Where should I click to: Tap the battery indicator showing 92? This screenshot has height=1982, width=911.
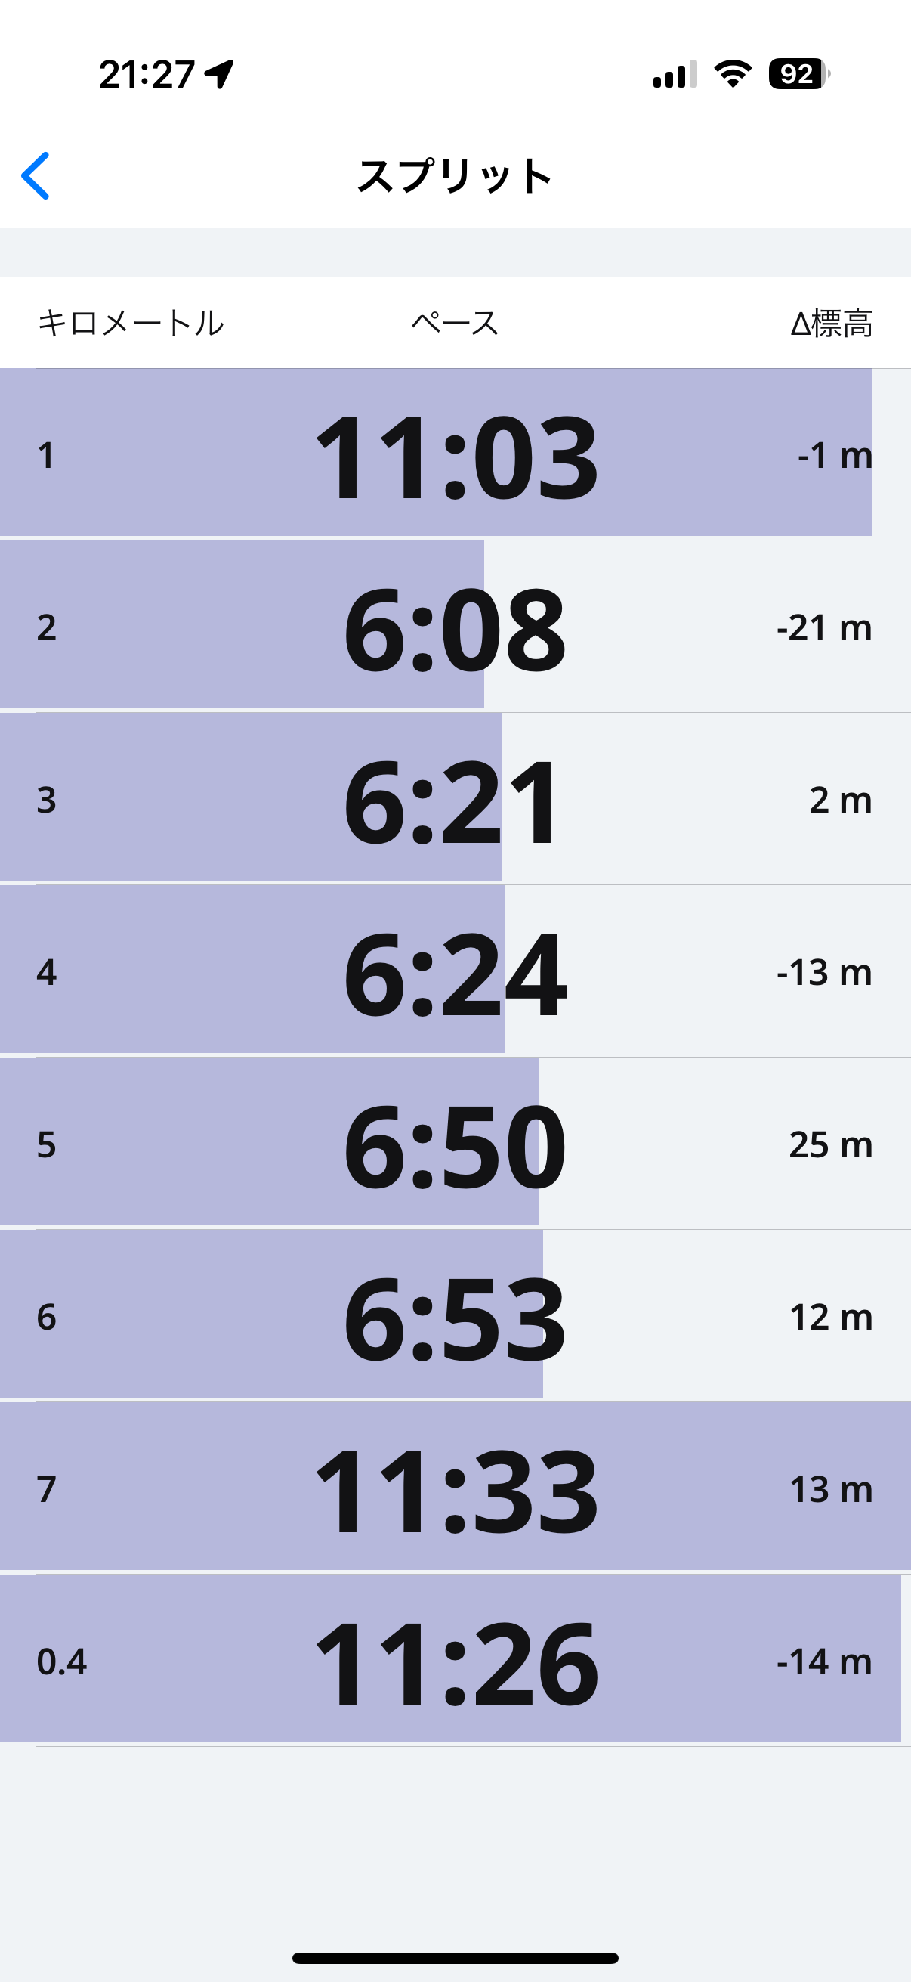[x=798, y=74]
